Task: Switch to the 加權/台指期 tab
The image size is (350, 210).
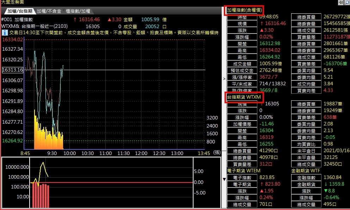Action: click(x=20, y=11)
